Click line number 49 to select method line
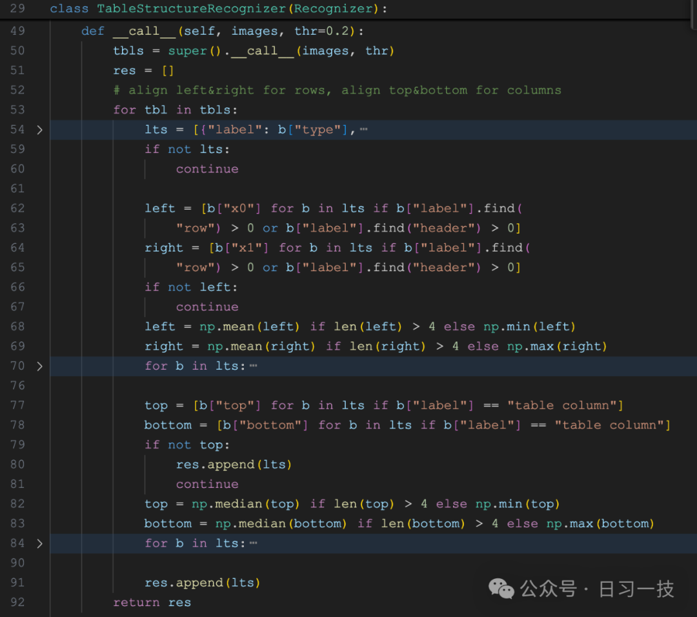Image resolution: width=697 pixels, height=617 pixels. 17,30
